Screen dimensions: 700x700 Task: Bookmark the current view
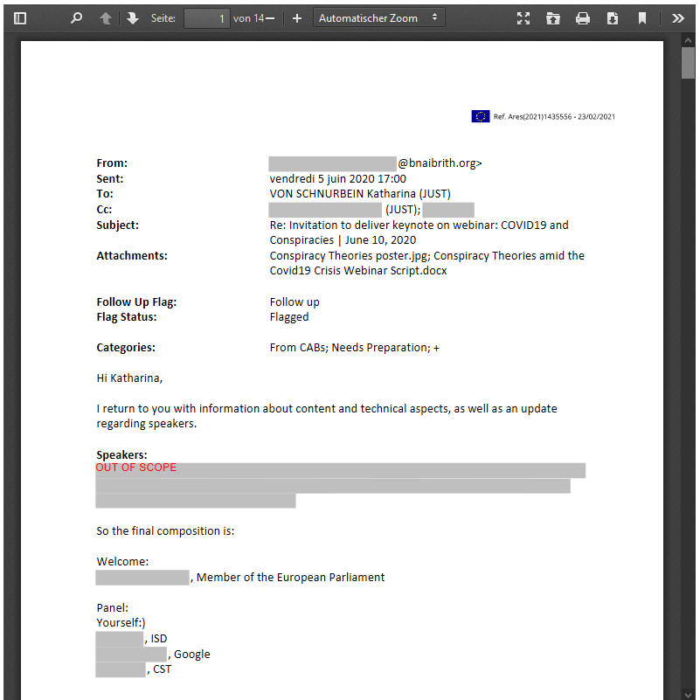(642, 18)
